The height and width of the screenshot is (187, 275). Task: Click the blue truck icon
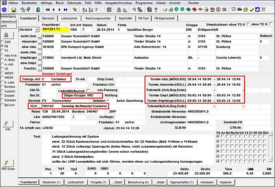(x=240, y=10)
